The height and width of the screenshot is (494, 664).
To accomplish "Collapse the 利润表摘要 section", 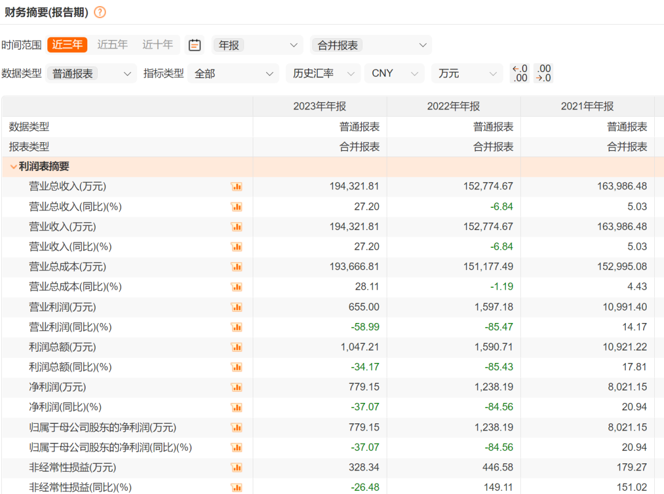I will pyautogui.click(x=14, y=167).
